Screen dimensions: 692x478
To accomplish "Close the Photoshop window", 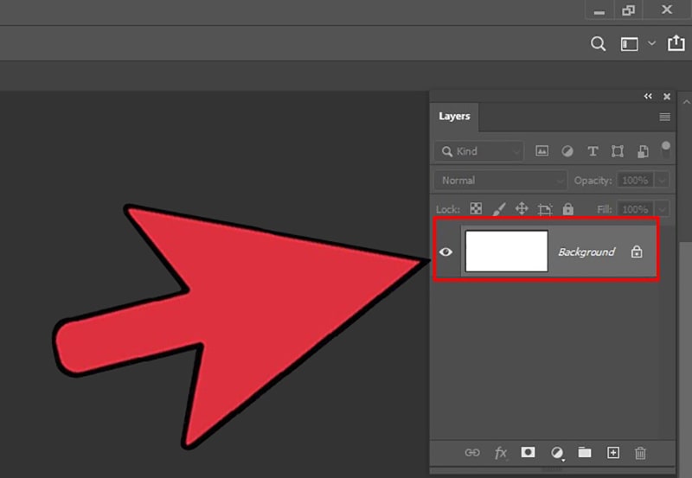I will pyautogui.click(x=667, y=10).
